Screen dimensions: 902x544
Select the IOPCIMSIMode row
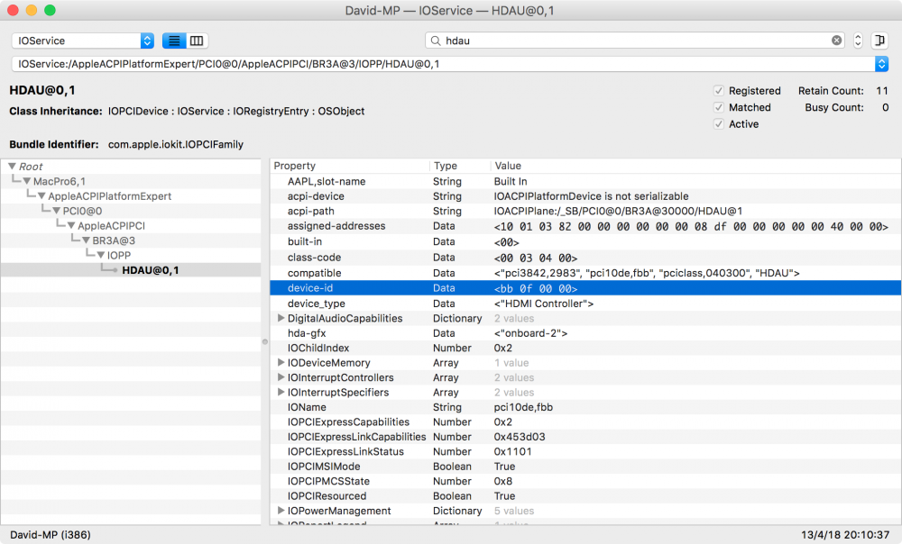tap(585, 467)
